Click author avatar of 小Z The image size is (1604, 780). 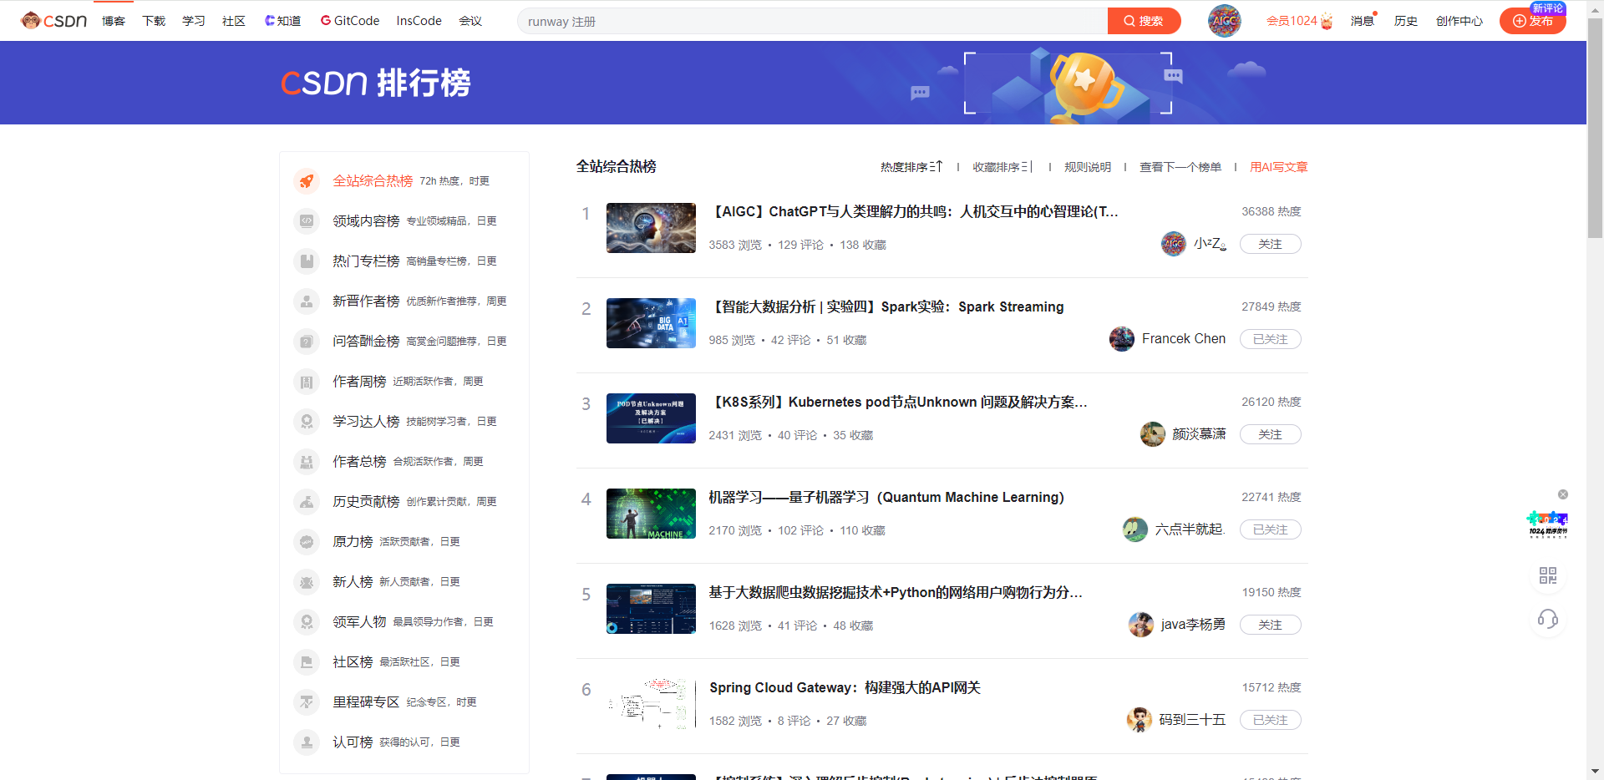pyautogui.click(x=1174, y=244)
